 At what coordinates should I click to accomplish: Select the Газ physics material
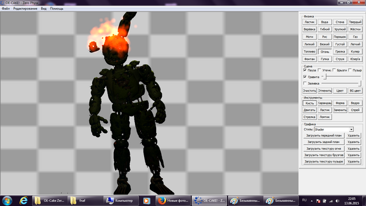[x=355, y=37]
